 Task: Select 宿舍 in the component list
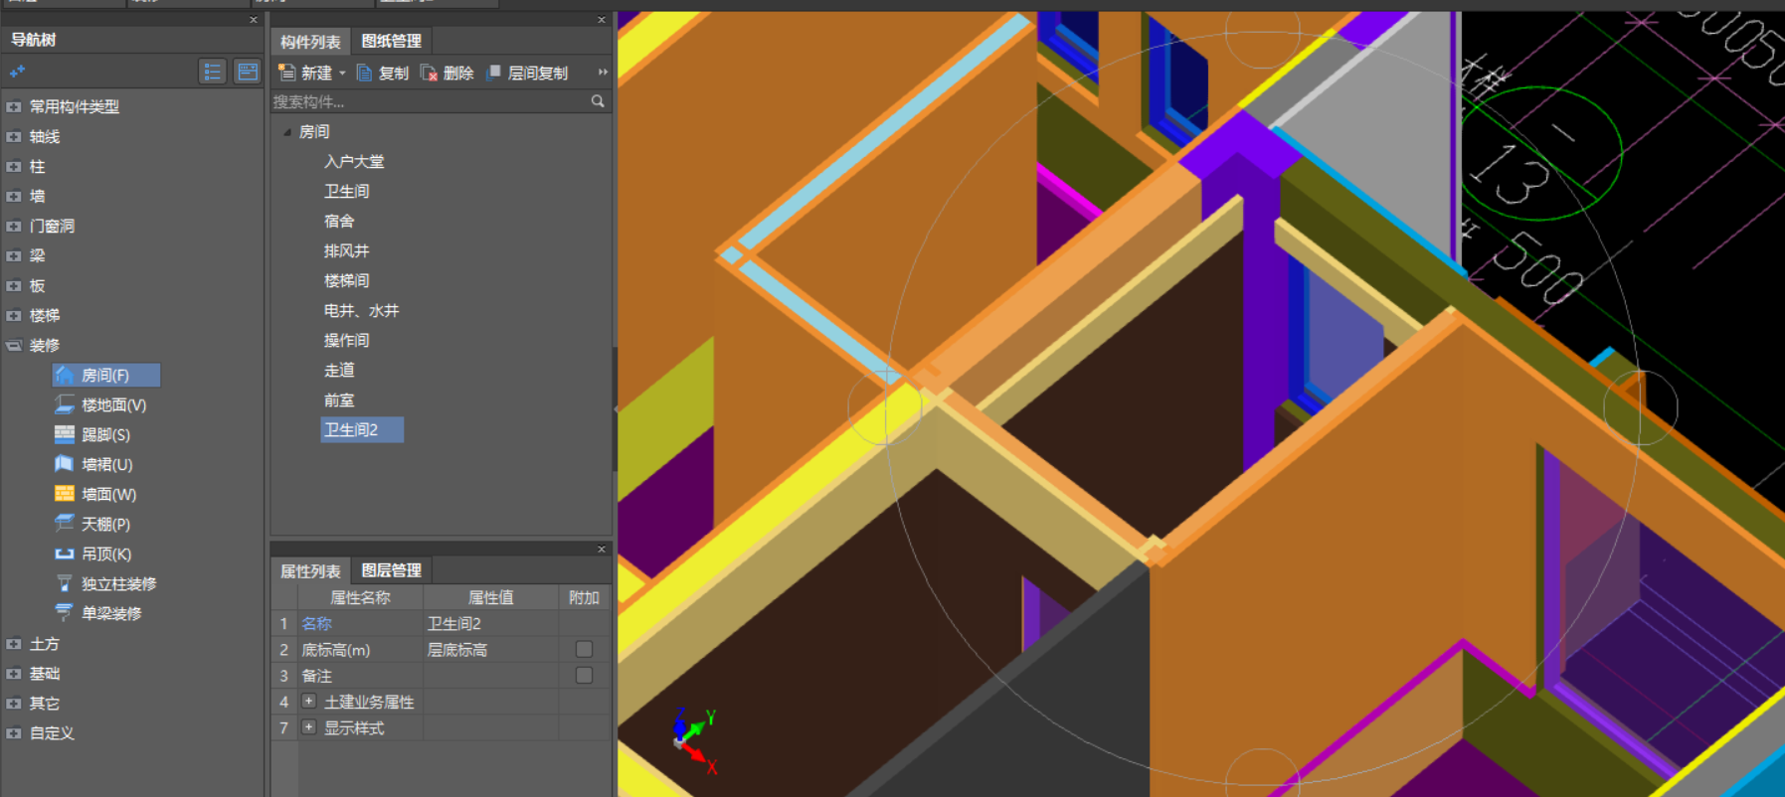[339, 222]
